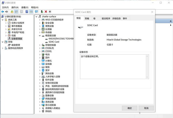Click the status box scrollbar up arrow
Image resolution: width=173 pixels, height=118 pixels.
click(147, 56)
